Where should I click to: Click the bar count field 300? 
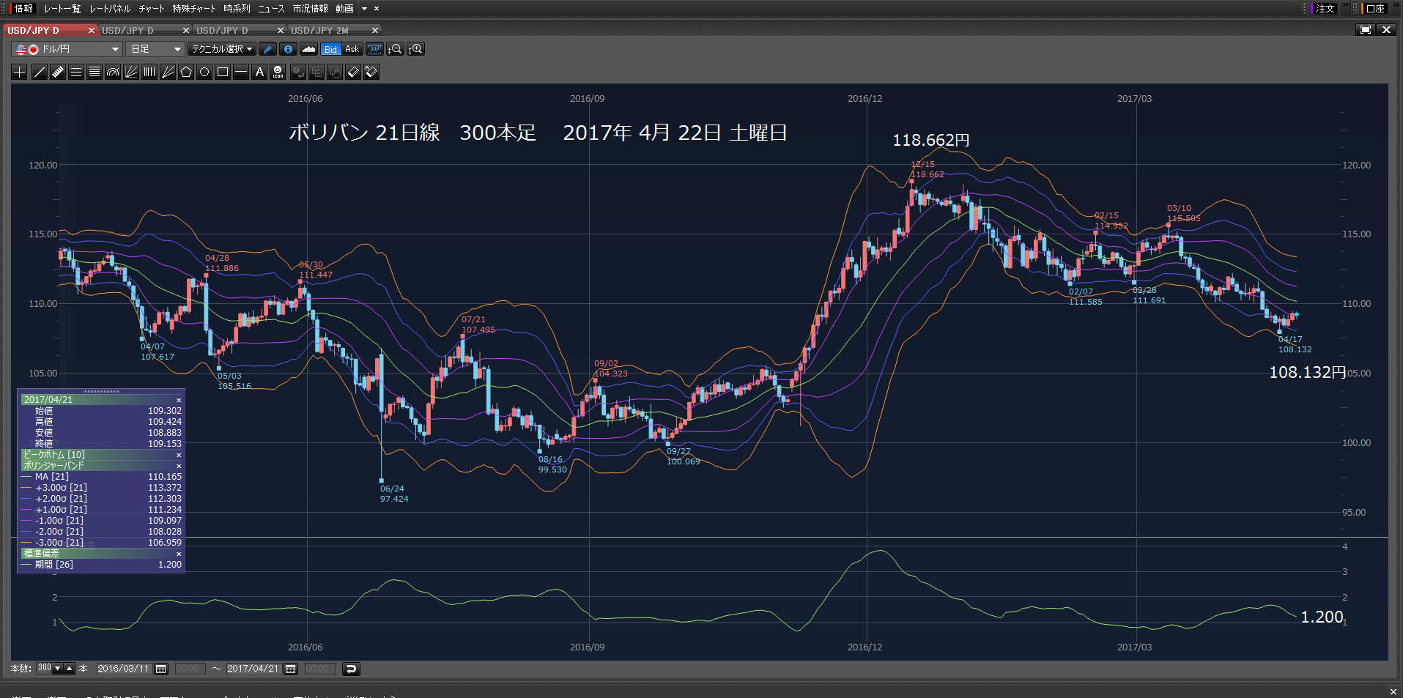(45, 669)
